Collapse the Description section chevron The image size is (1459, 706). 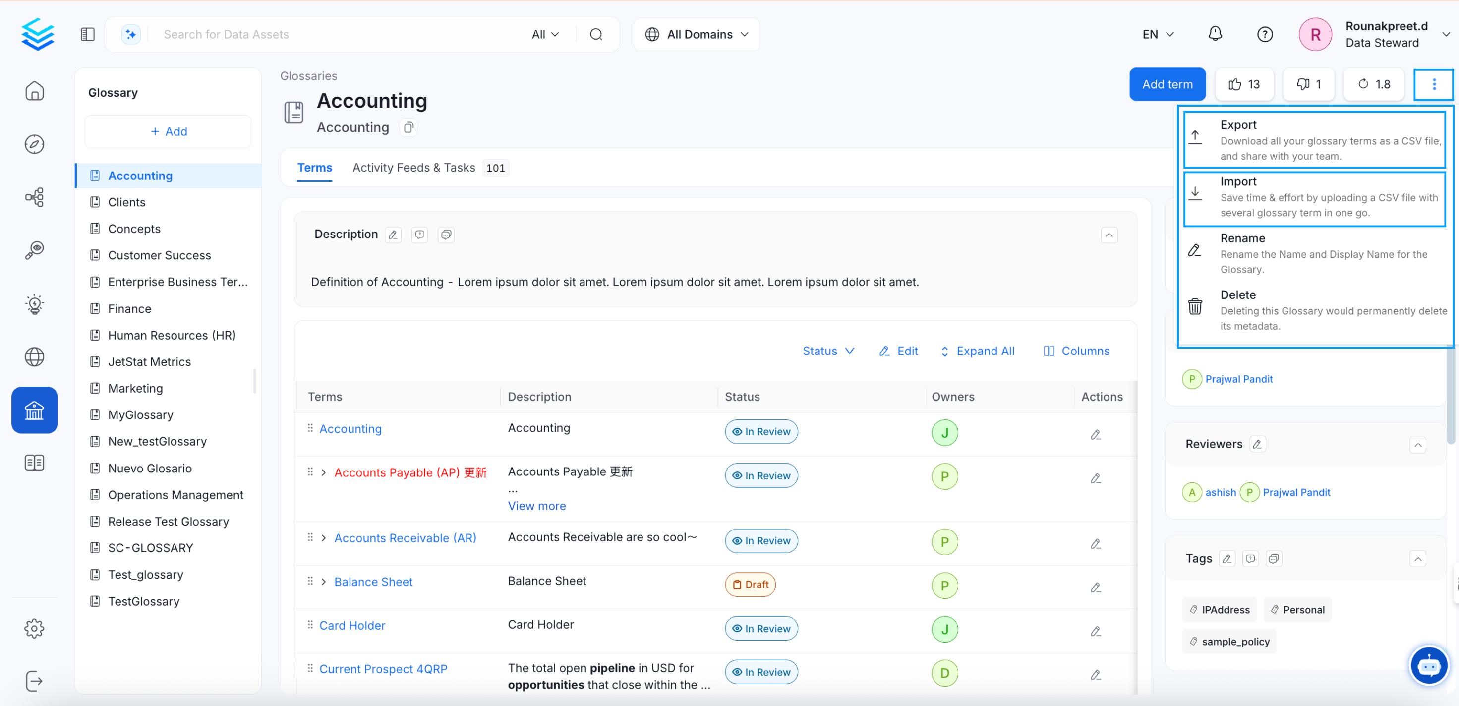click(1109, 235)
